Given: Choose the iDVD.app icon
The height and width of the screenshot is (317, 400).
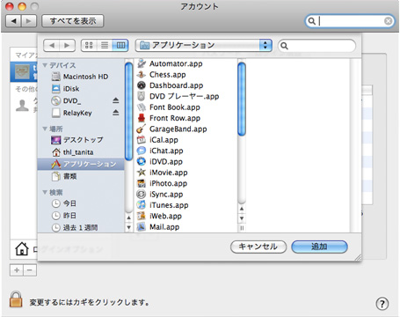Looking at the screenshot, I should [x=142, y=161].
